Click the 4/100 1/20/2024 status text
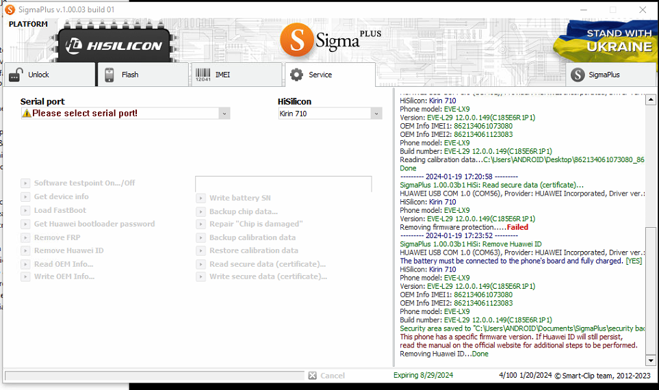The height and width of the screenshot is (390, 659). [526, 376]
